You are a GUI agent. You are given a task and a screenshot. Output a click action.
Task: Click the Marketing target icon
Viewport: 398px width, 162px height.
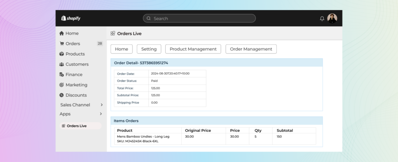[x=61, y=85]
